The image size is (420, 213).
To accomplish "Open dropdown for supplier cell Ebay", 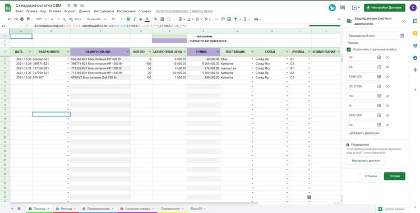I will point(252,59).
